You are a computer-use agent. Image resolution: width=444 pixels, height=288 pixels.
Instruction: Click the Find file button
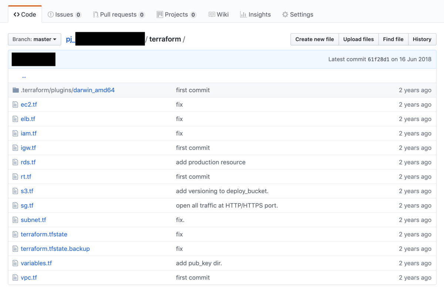[393, 39]
